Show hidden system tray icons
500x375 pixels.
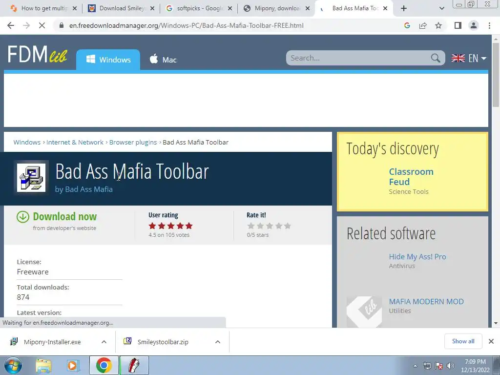pyautogui.click(x=415, y=366)
